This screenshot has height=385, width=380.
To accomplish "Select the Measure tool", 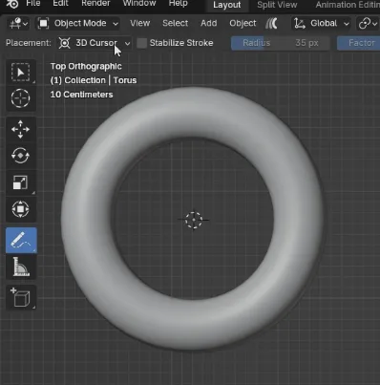I will (x=21, y=267).
